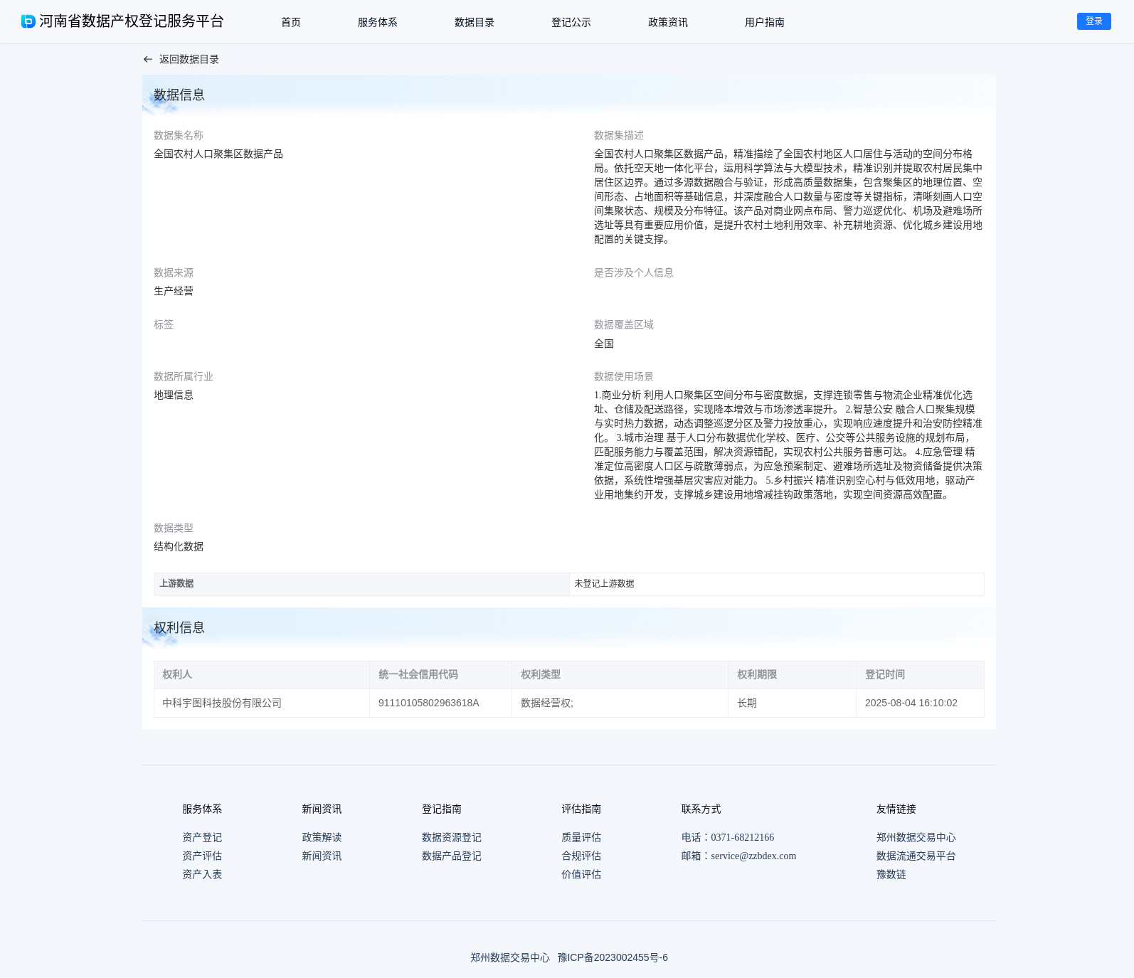Viewport: 1134px width, 978px height.
Task: Click the 数据集描述 label
Action: pyautogui.click(x=619, y=135)
